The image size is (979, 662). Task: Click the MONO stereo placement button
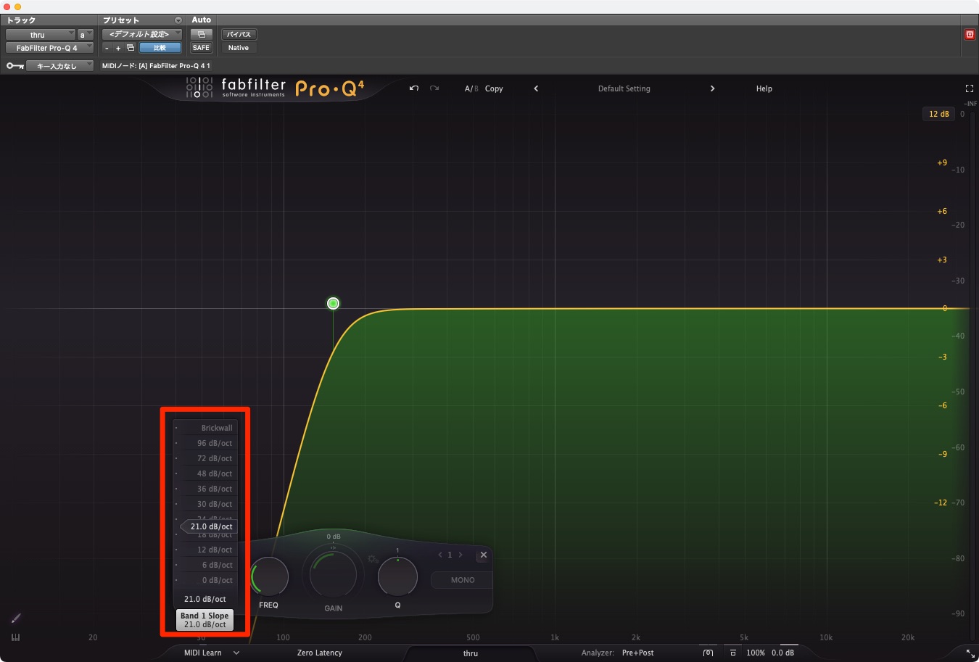coord(463,580)
